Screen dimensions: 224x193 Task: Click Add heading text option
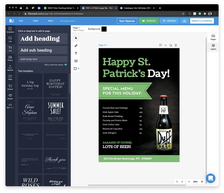[43, 39]
